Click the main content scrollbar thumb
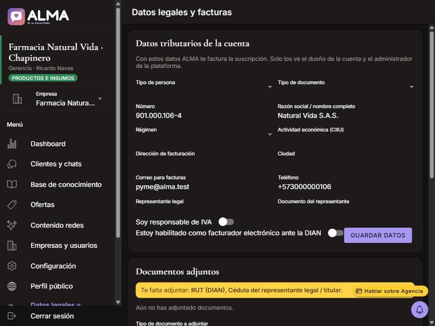The height and width of the screenshot is (326, 435). 432,105
